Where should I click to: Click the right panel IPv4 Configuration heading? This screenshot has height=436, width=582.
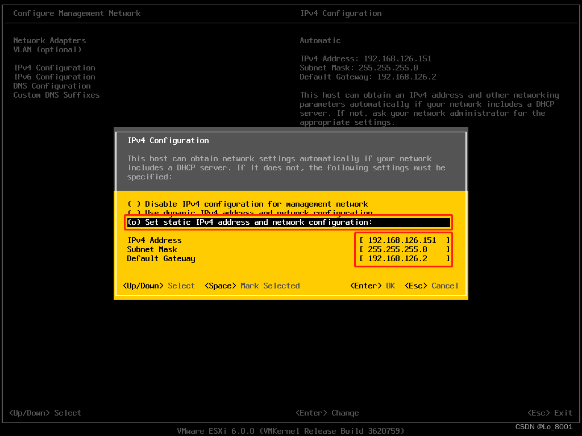pos(341,14)
